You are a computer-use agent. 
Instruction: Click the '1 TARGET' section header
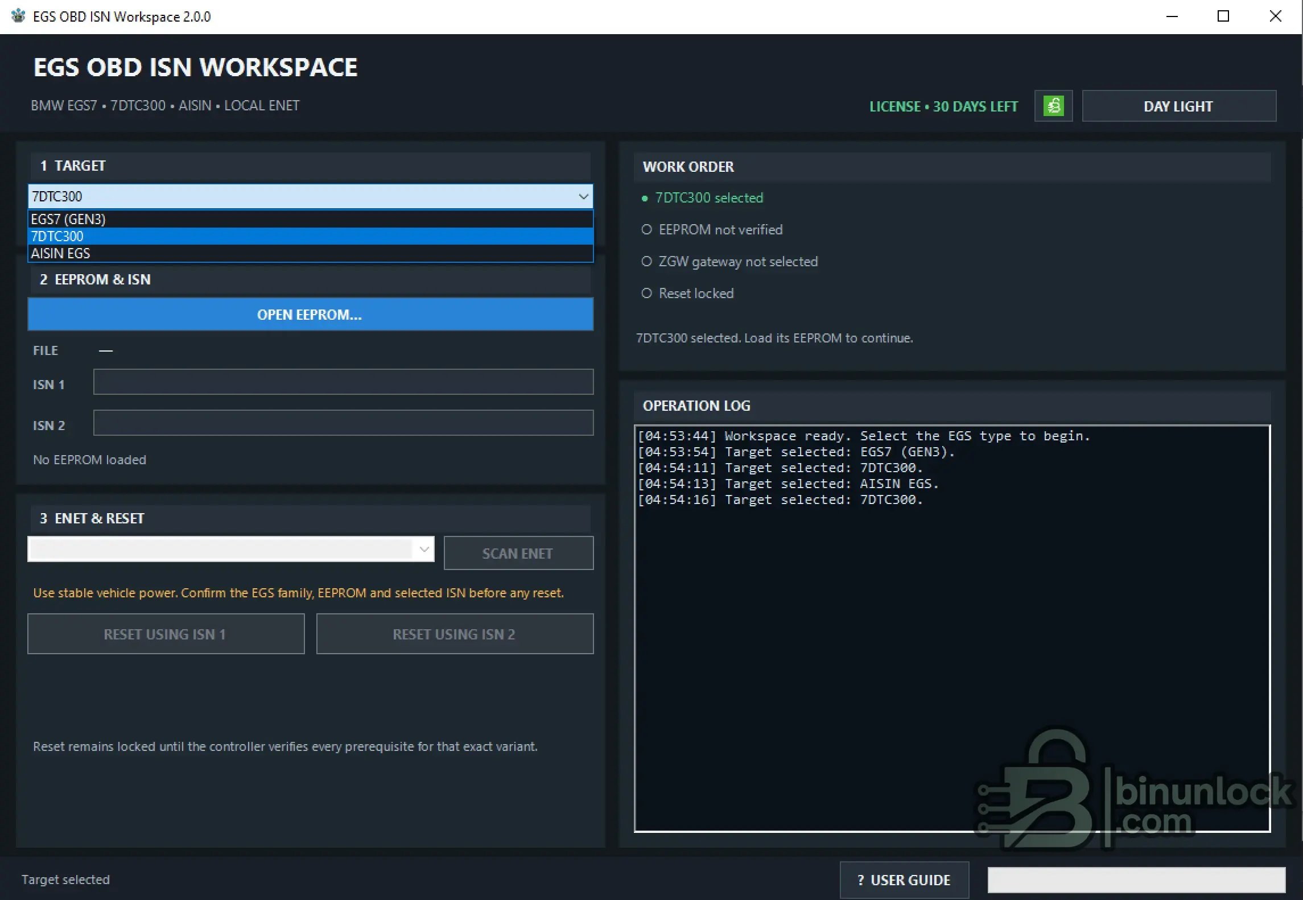[x=310, y=166]
